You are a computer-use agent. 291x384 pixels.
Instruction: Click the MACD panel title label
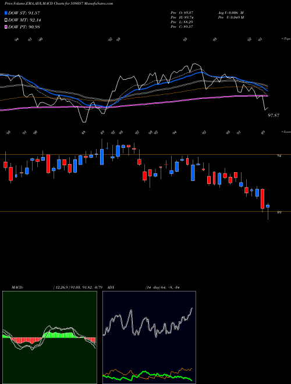pos(17,287)
